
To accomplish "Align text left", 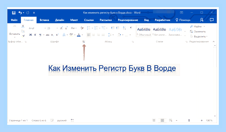I will pyautogui.click(x=89, y=35).
